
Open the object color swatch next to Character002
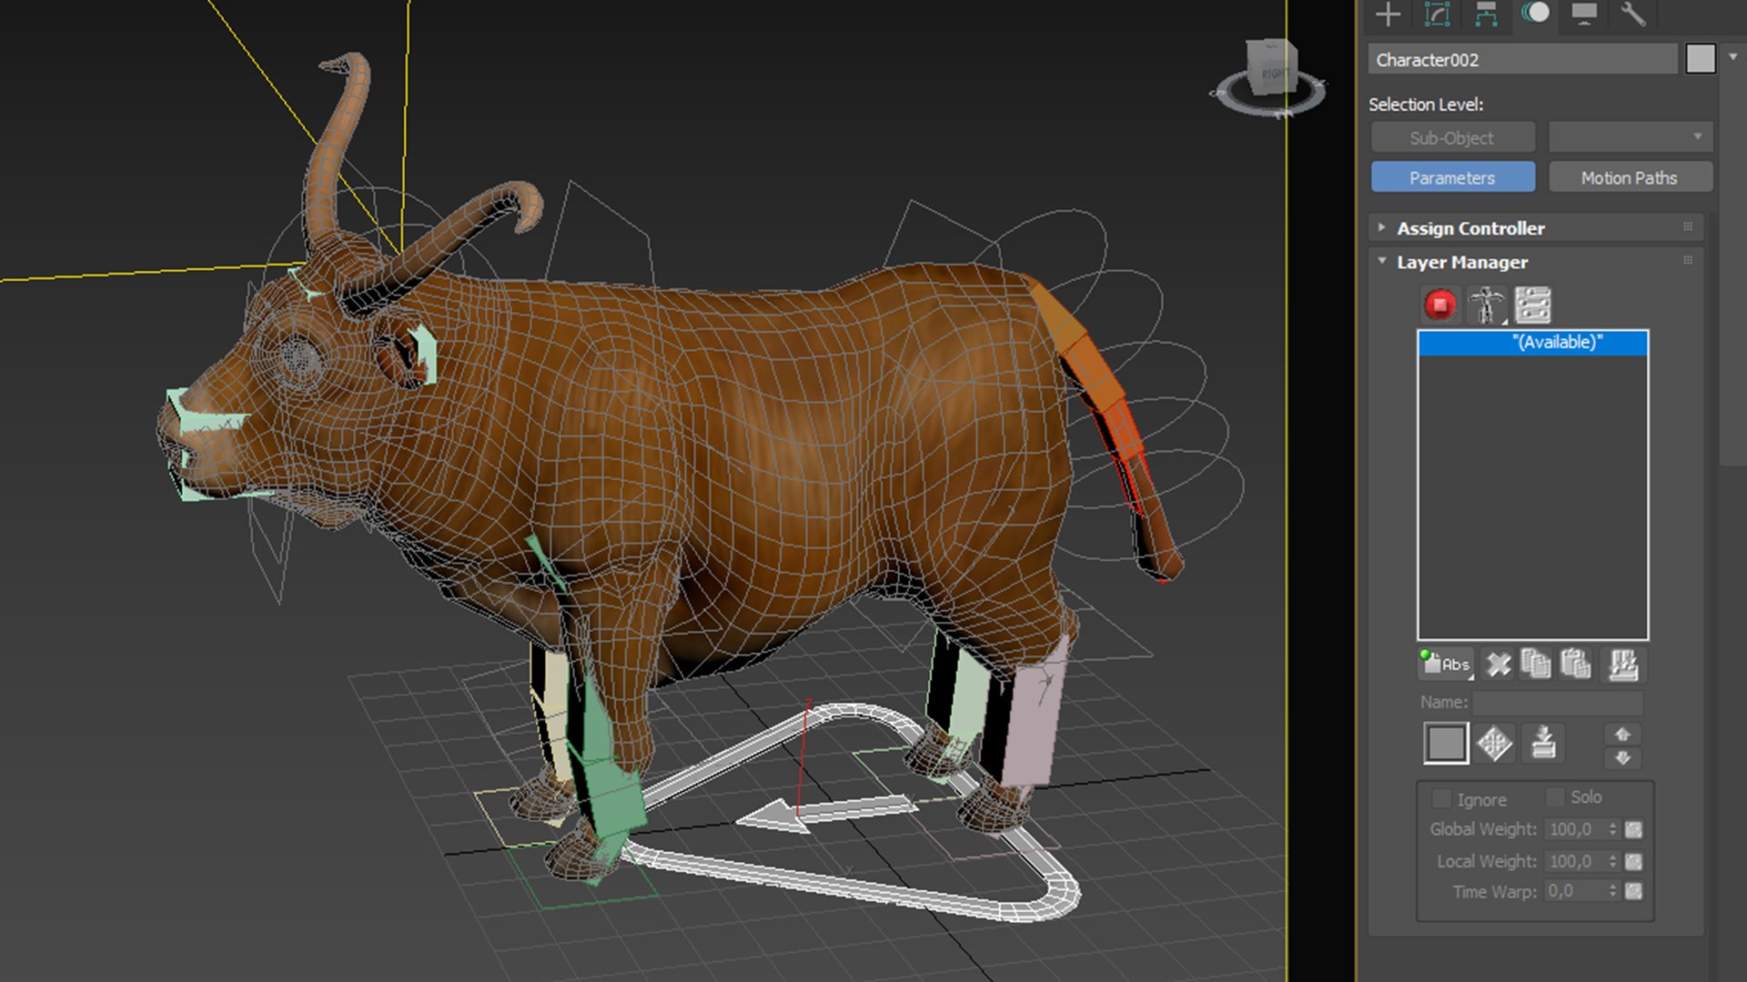(x=1700, y=59)
